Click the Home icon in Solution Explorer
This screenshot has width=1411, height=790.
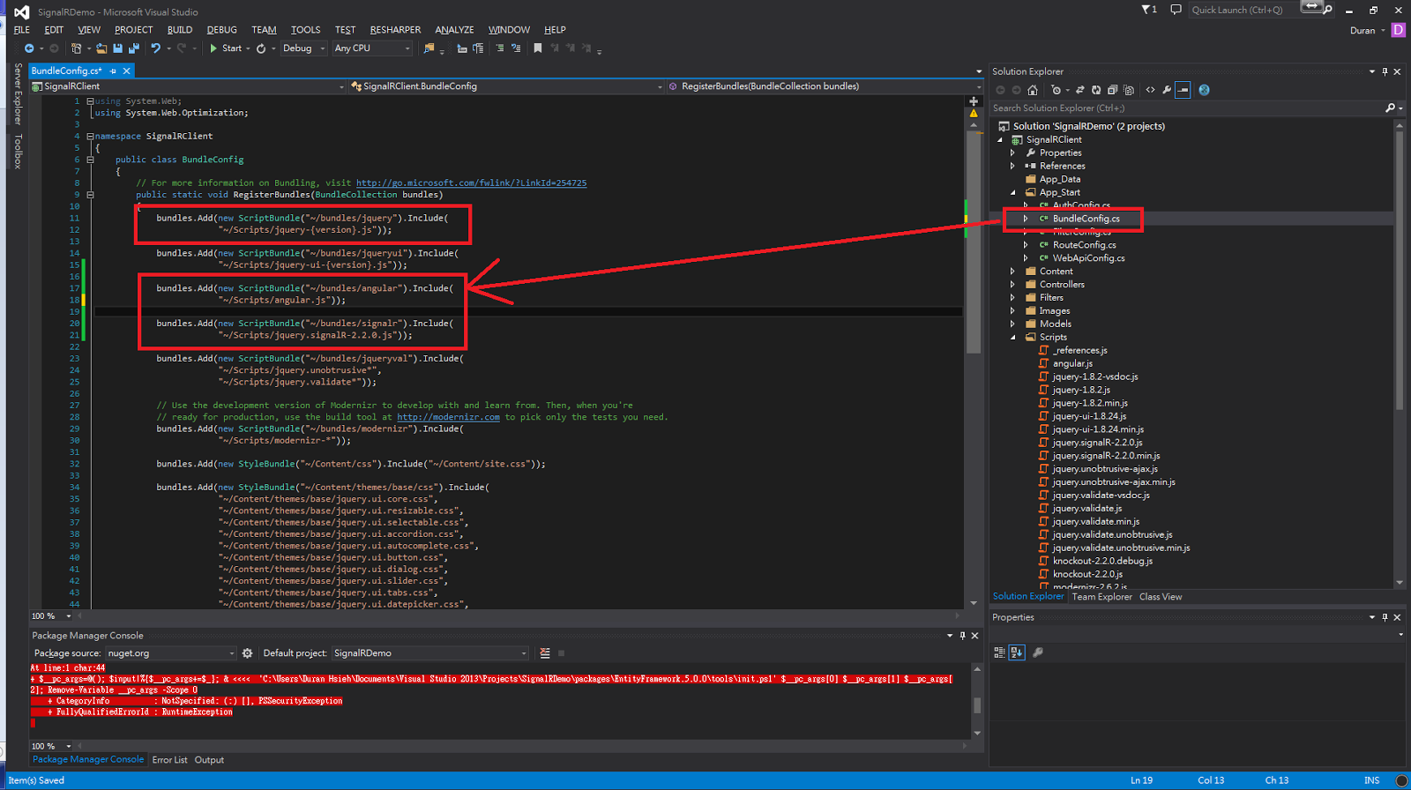[x=1033, y=90]
